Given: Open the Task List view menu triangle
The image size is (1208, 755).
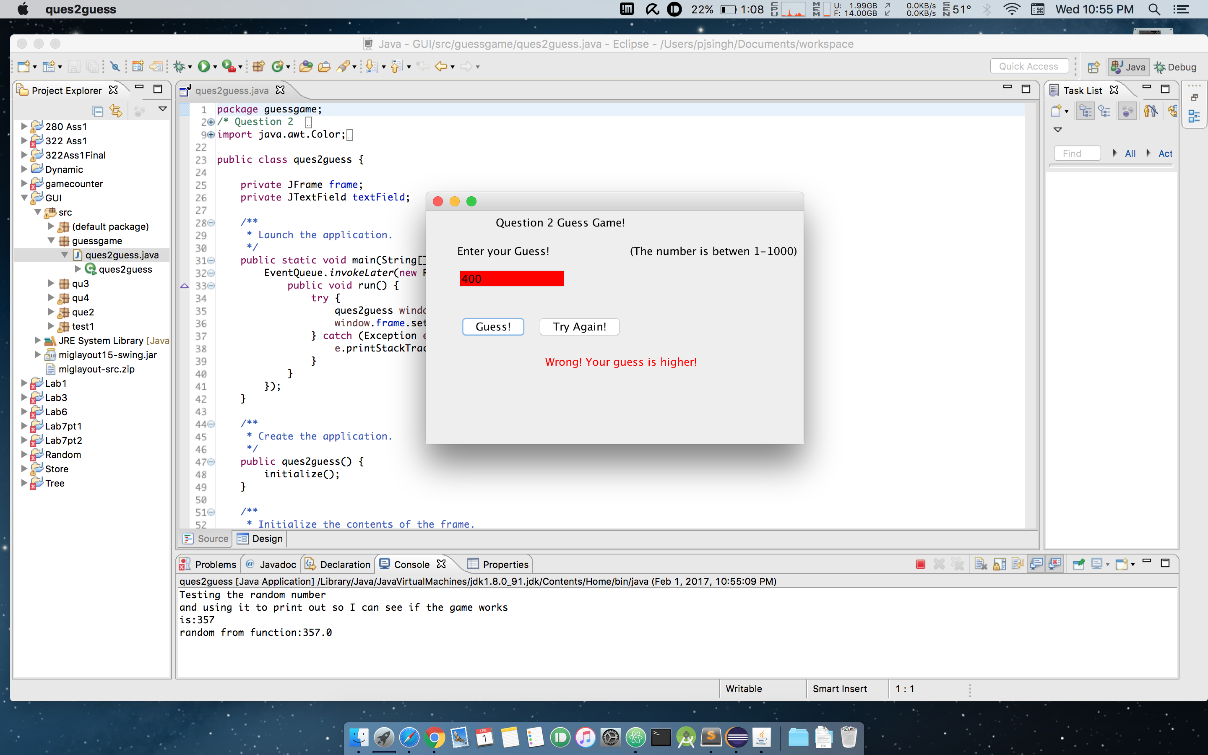Looking at the screenshot, I should (x=1058, y=130).
